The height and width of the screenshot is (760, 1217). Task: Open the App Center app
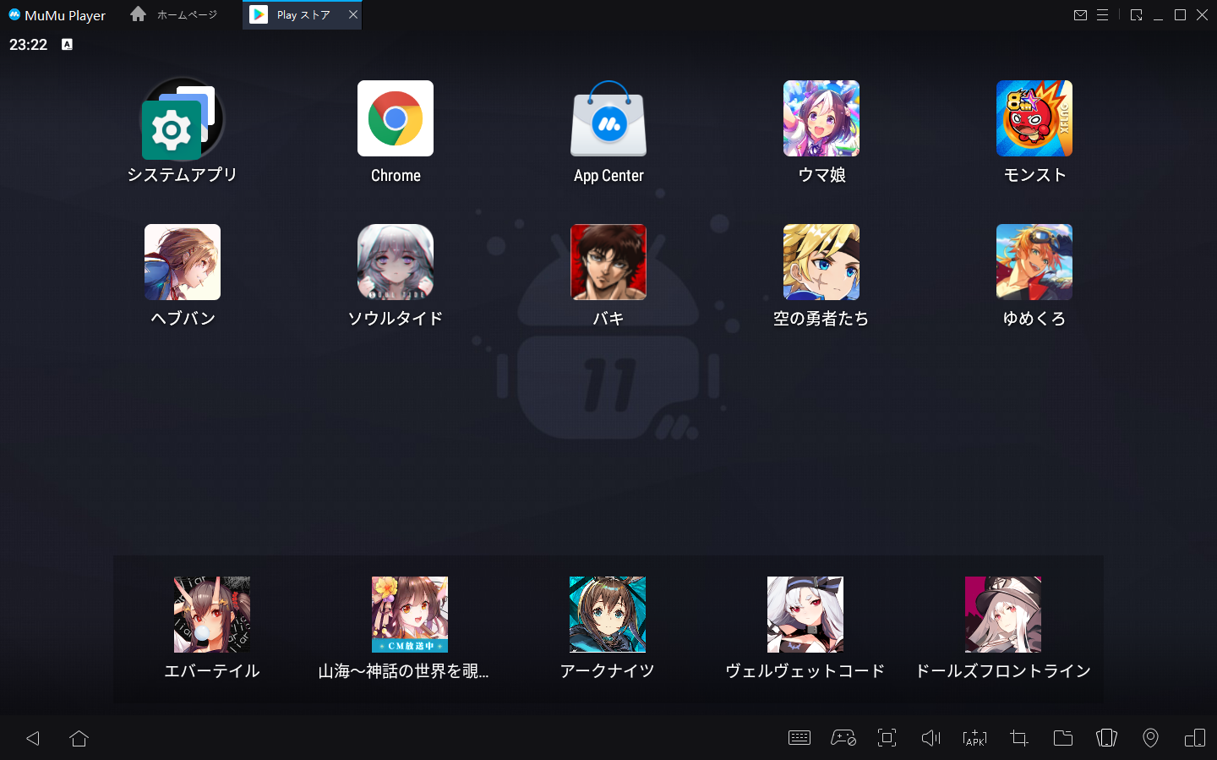[x=608, y=118]
